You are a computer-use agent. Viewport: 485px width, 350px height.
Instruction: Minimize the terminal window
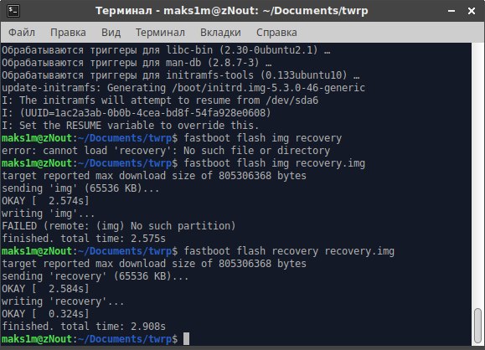tap(451, 11)
